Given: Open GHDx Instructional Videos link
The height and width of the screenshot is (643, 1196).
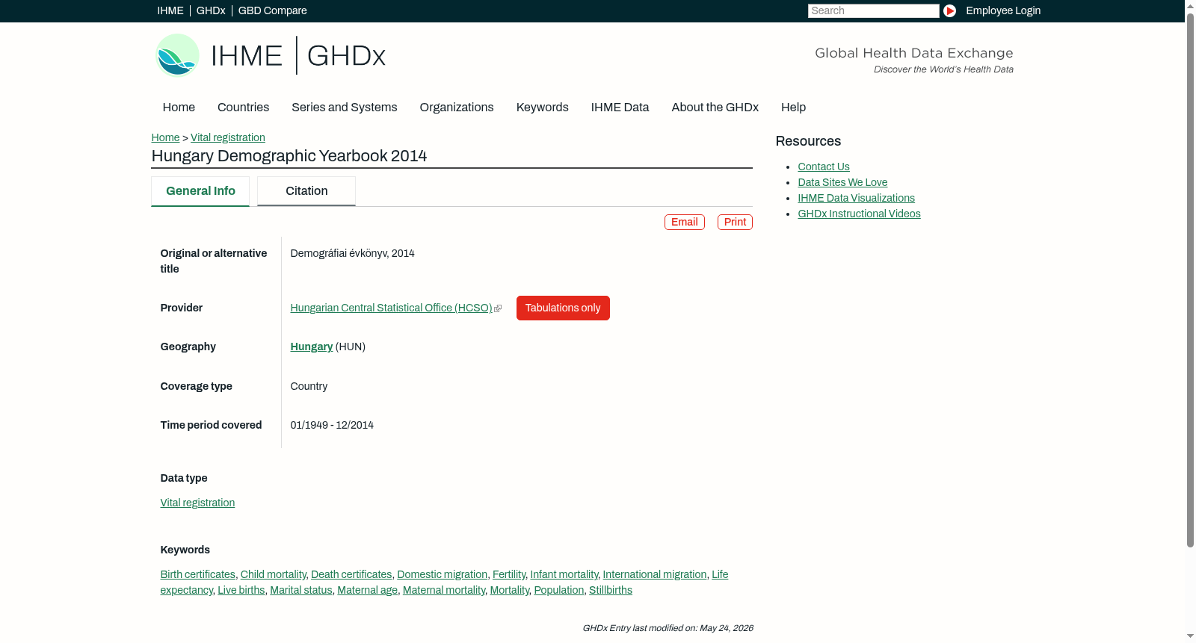Looking at the screenshot, I should pos(860,214).
